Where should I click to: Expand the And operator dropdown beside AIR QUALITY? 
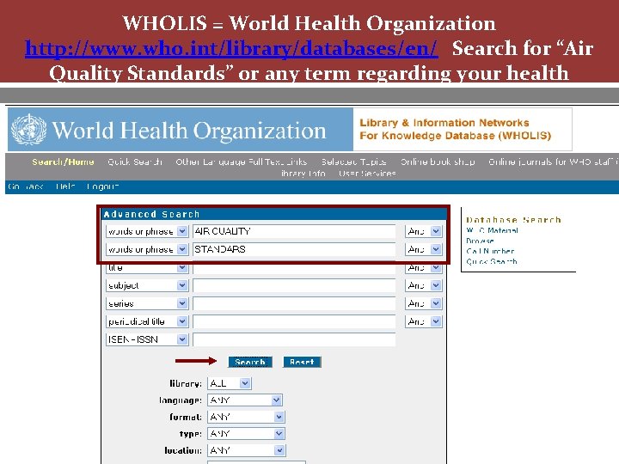tap(423, 231)
